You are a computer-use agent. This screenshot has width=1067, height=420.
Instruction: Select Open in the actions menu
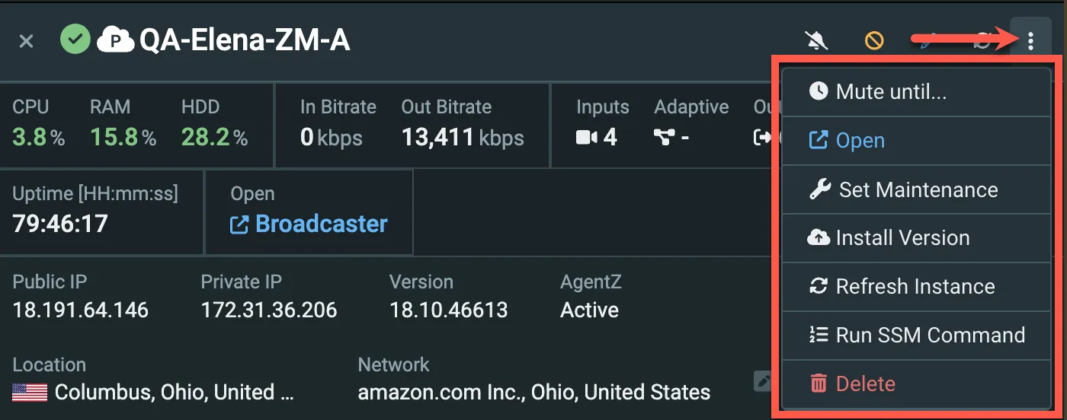click(917, 141)
